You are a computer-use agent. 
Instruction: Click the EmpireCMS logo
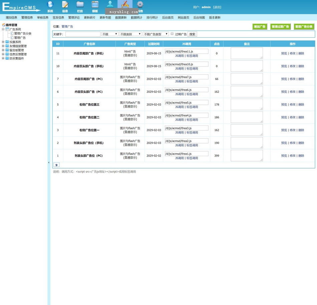21,7
